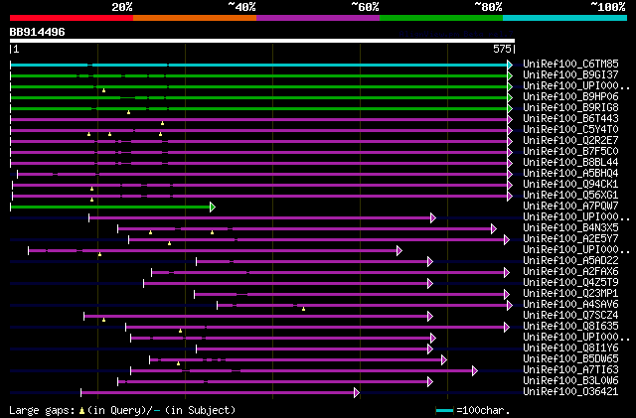Click the purple ~60% legend segment
Screen dimensions: 636x418
click(318, 18)
